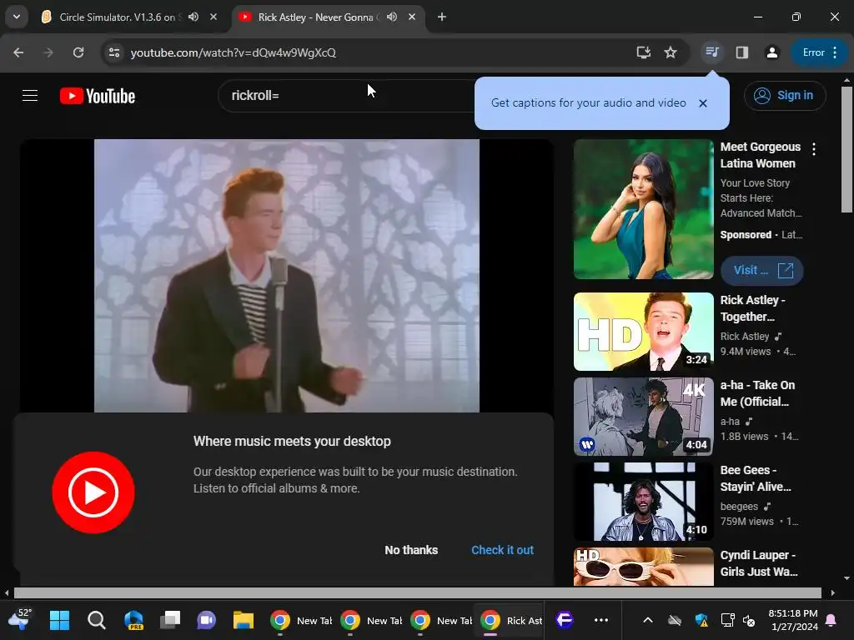Open the Chrome Error menu button
The width and height of the screenshot is (854, 640).
tap(819, 52)
